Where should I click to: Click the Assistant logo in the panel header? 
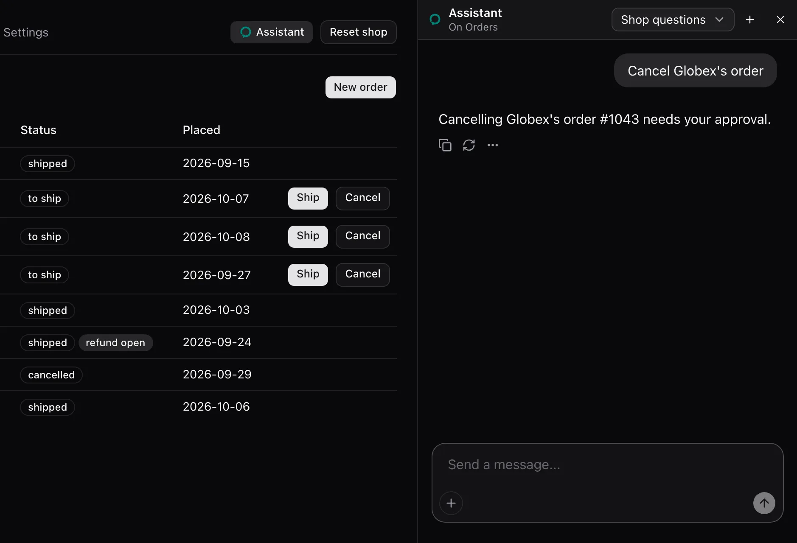click(435, 20)
